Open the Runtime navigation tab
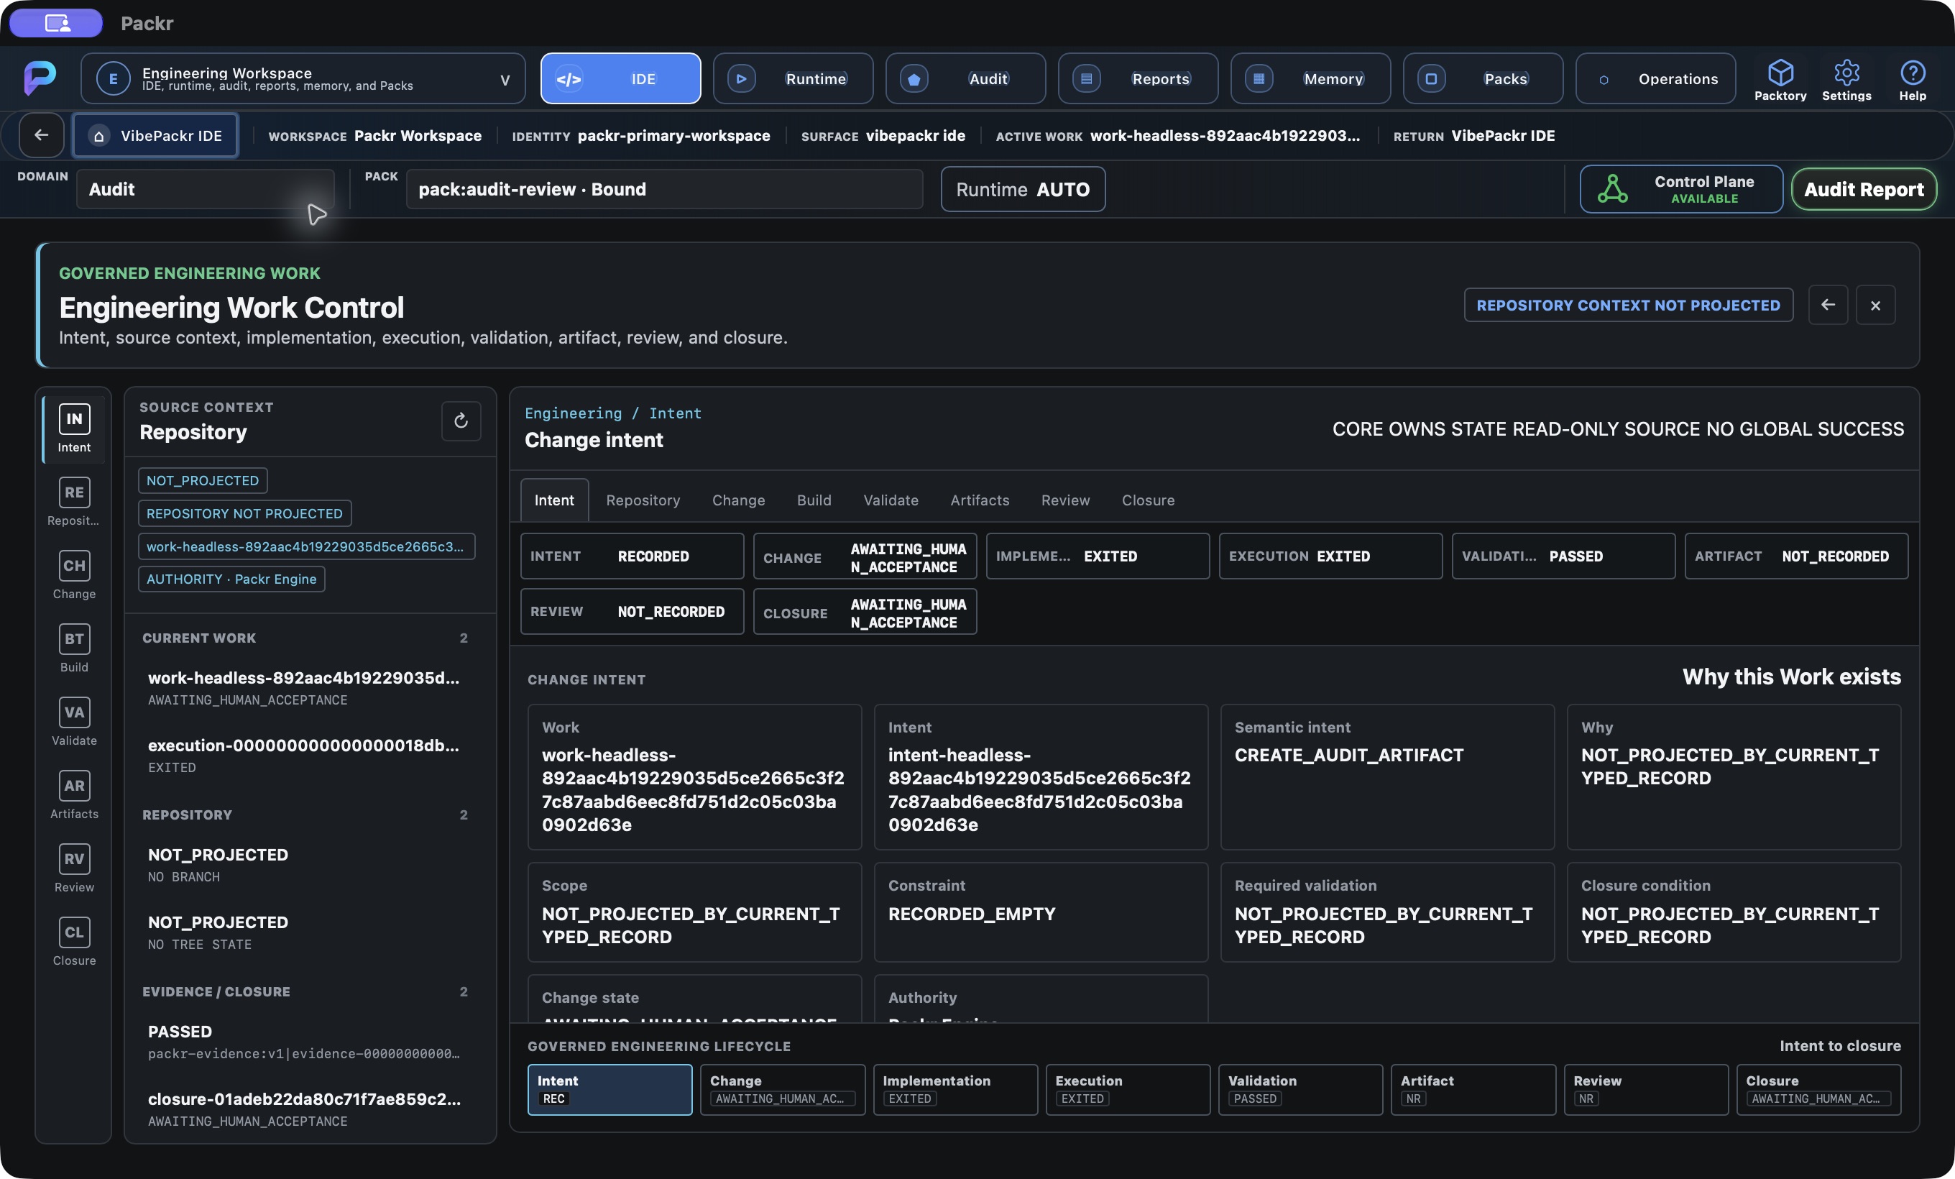1955x1179 pixels. click(793, 78)
